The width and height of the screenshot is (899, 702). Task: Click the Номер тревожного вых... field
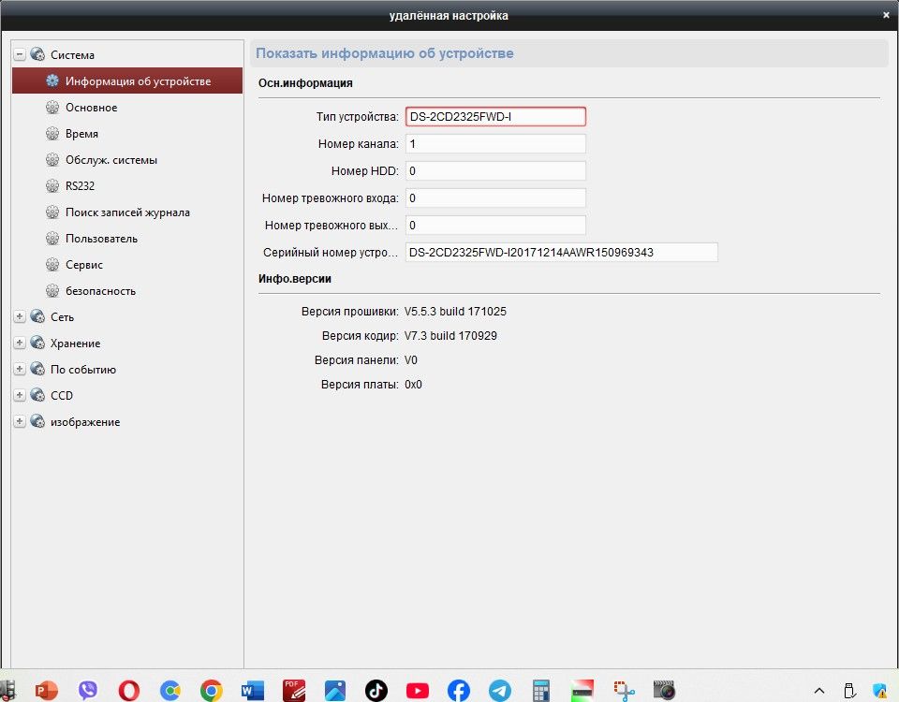coord(495,225)
